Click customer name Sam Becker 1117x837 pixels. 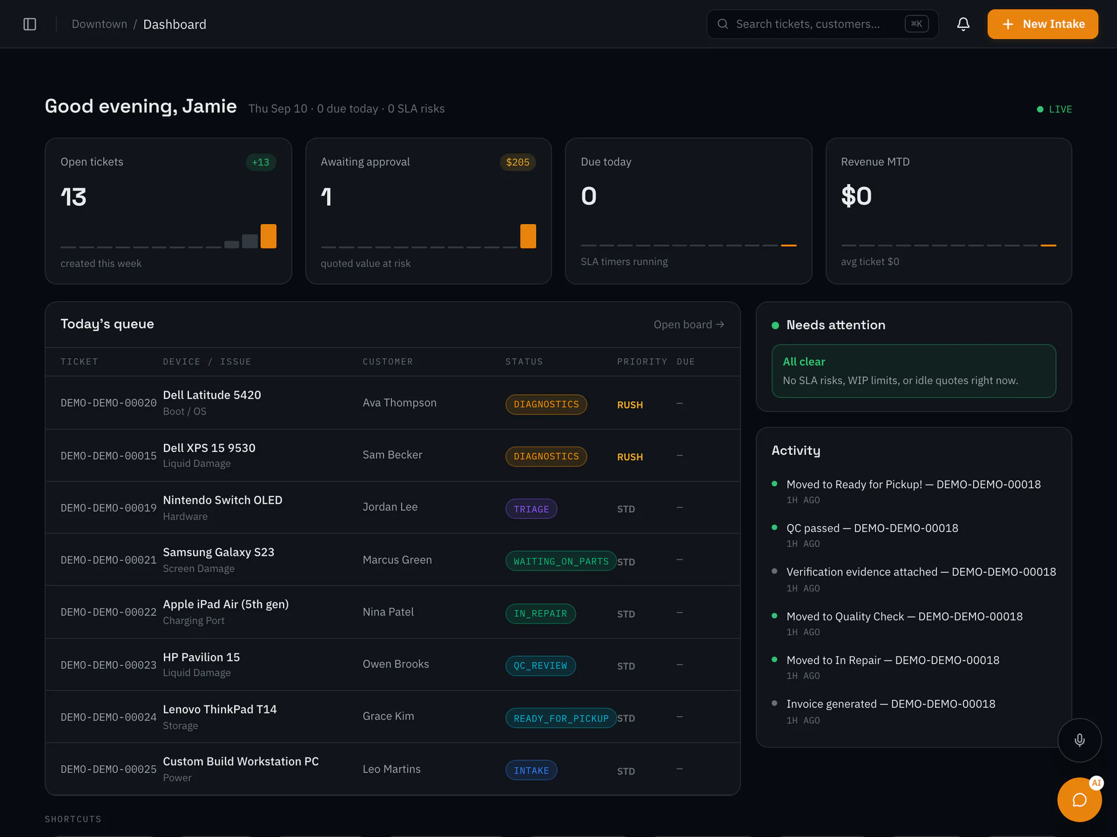(392, 455)
